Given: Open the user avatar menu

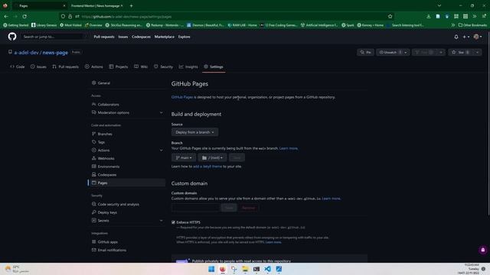Looking at the screenshot, I should tap(478, 37).
